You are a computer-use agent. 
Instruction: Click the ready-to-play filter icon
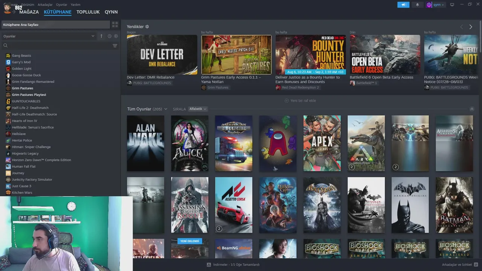[116, 36]
